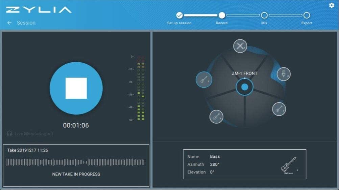339x190 pixels.
Task: Click the Elevation value 0°
Action: [x=212, y=172]
